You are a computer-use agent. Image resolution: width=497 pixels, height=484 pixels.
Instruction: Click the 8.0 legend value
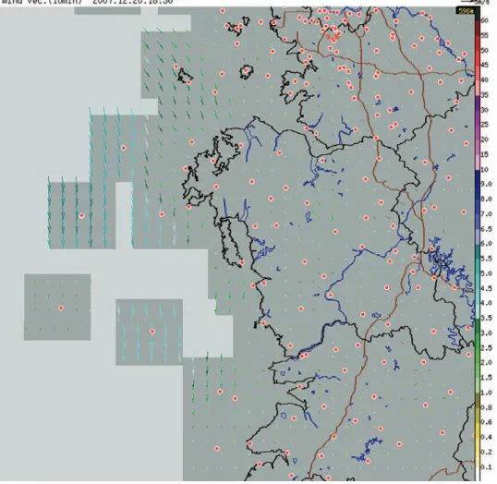click(x=486, y=200)
